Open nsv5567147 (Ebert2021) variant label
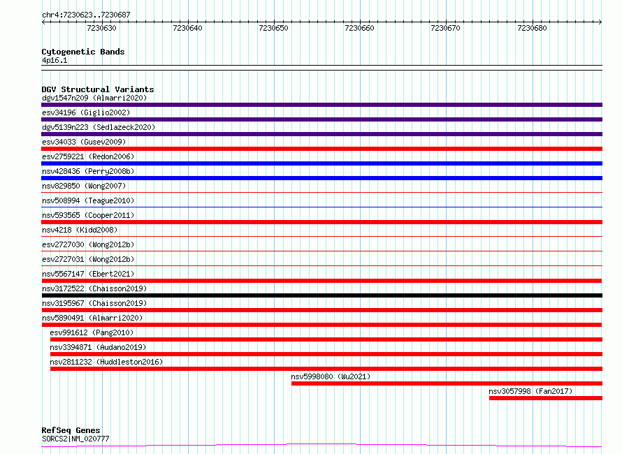This screenshot has height=454, width=622. (88, 274)
